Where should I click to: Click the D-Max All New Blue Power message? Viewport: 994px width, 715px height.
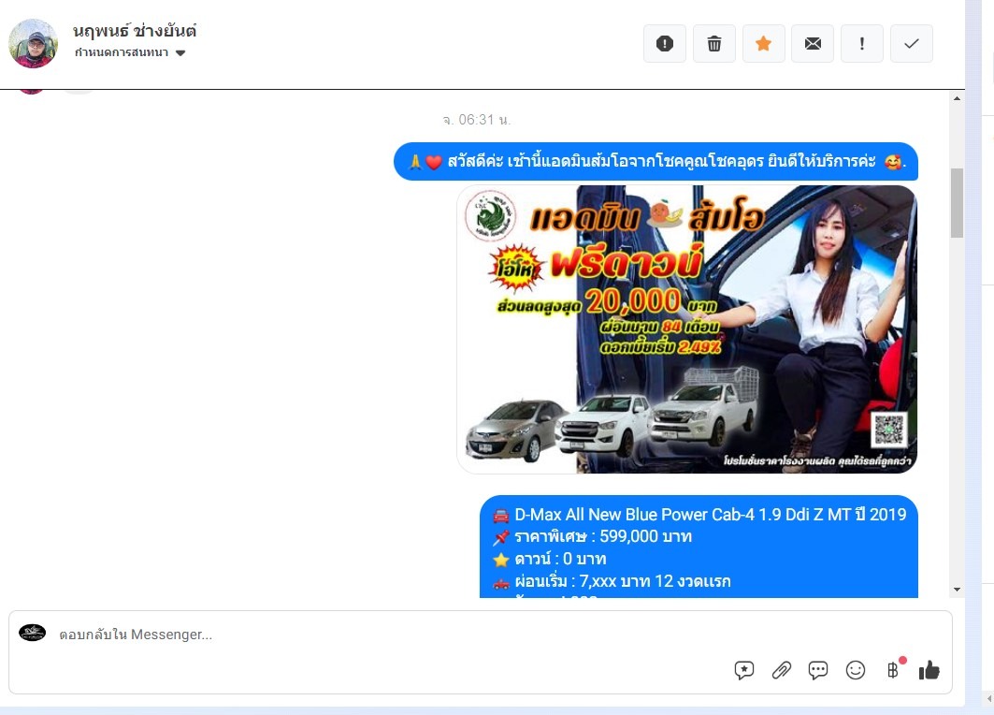coord(699,547)
